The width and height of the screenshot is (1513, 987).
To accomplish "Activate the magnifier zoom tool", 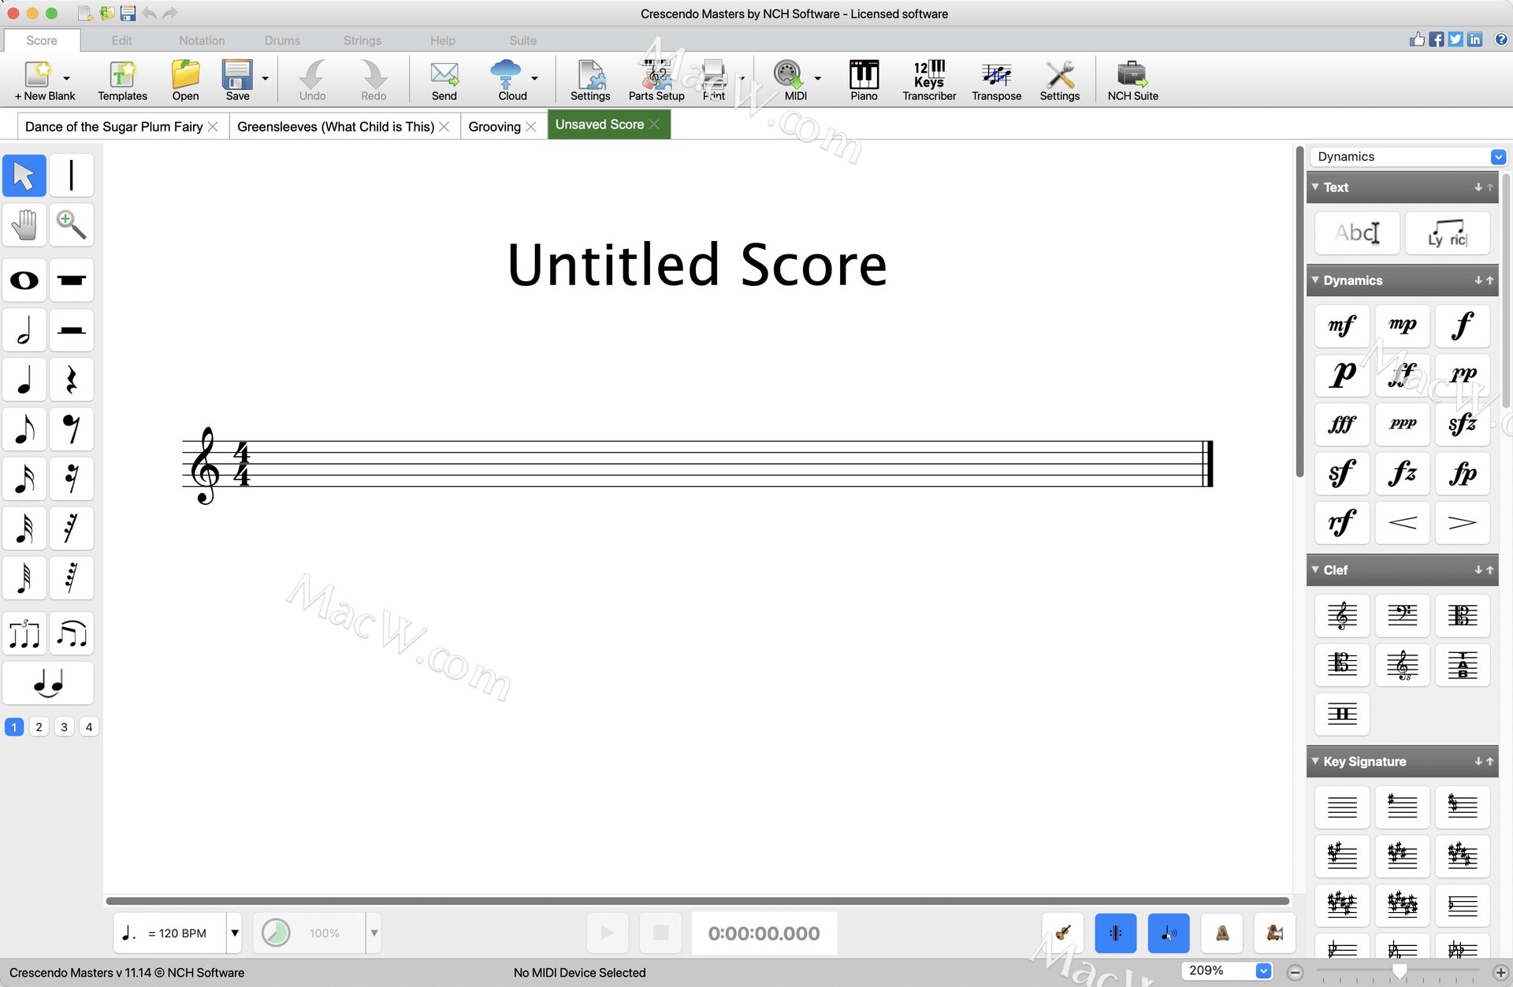I will point(72,225).
